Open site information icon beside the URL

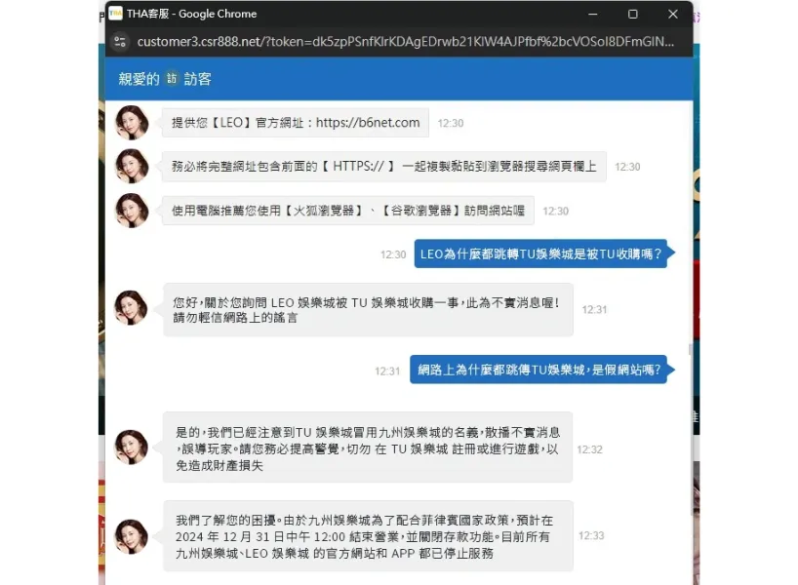click(120, 42)
